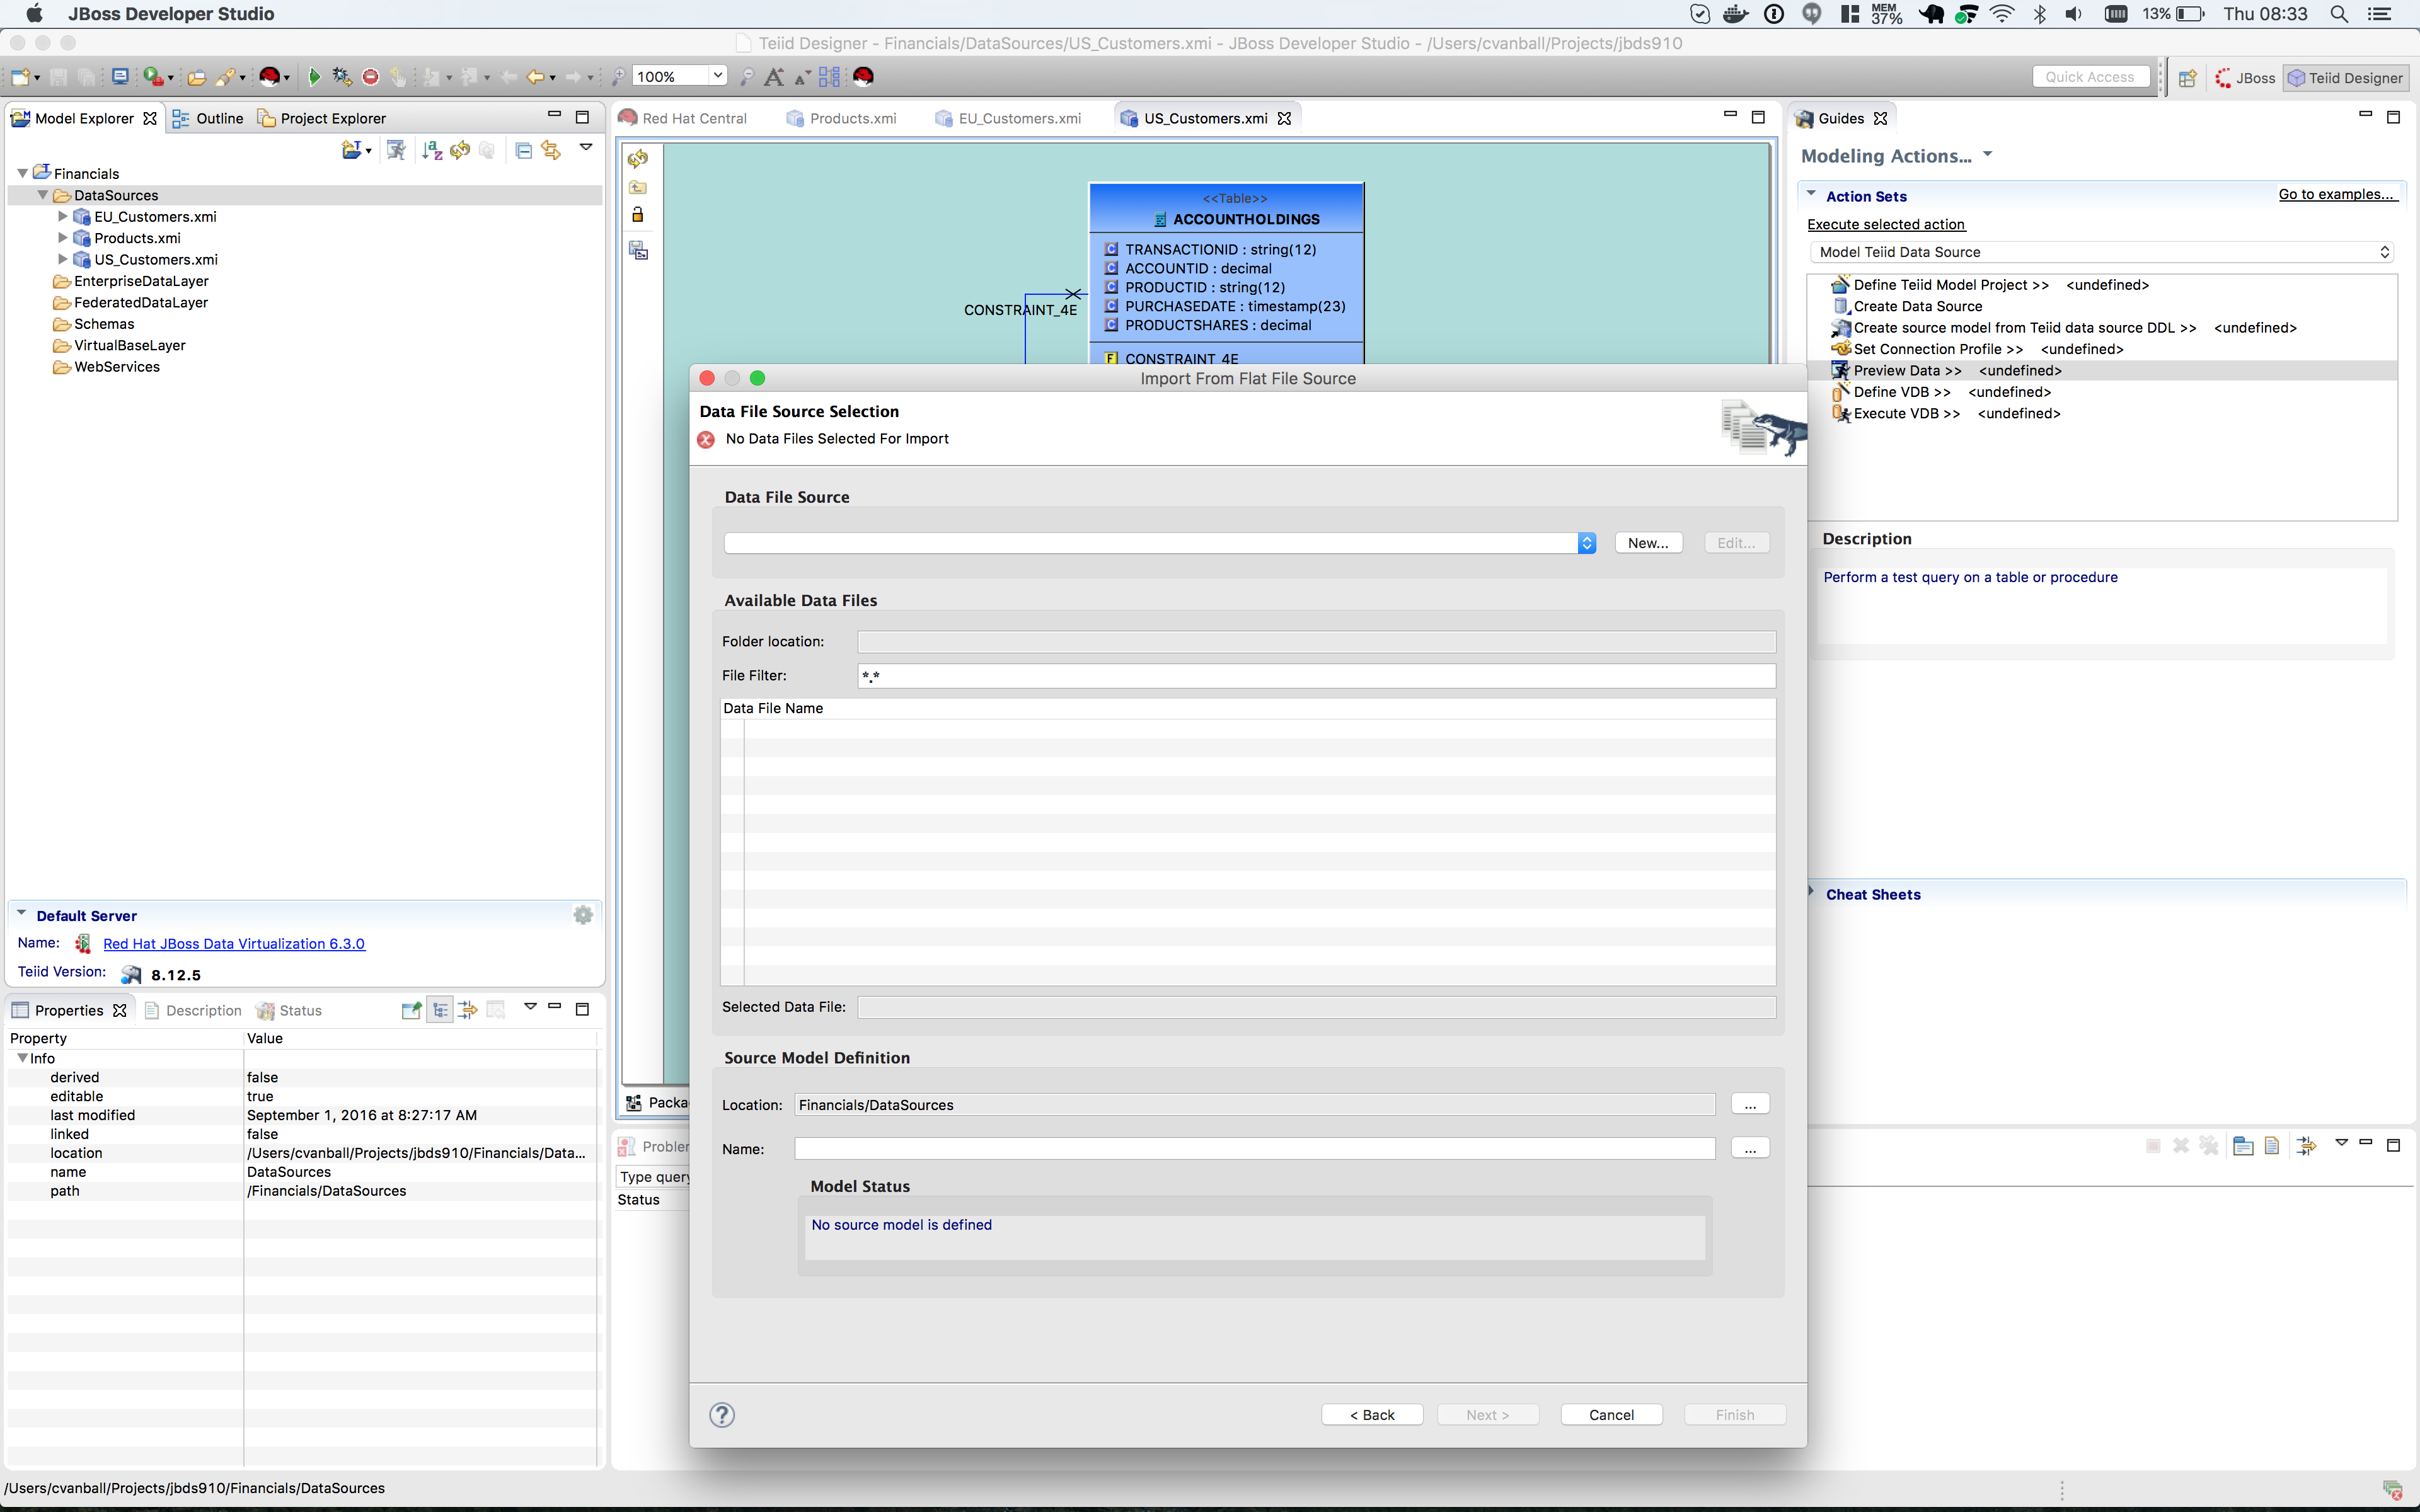Toggle the Show Categories icon in Properties view
The width and height of the screenshot is (2420, 1512).
tap(440, 1010)
